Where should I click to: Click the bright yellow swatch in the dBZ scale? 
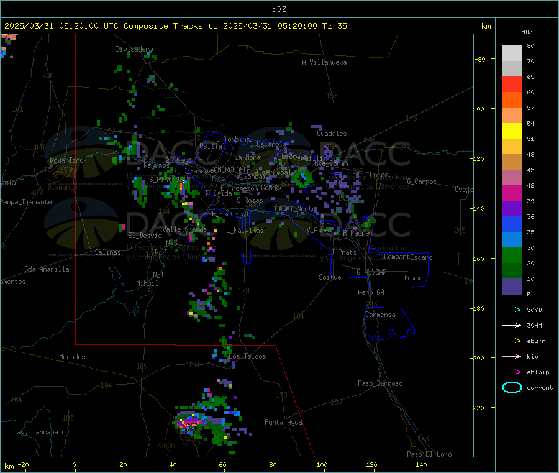pyautogui.click(x=512, y=131)
